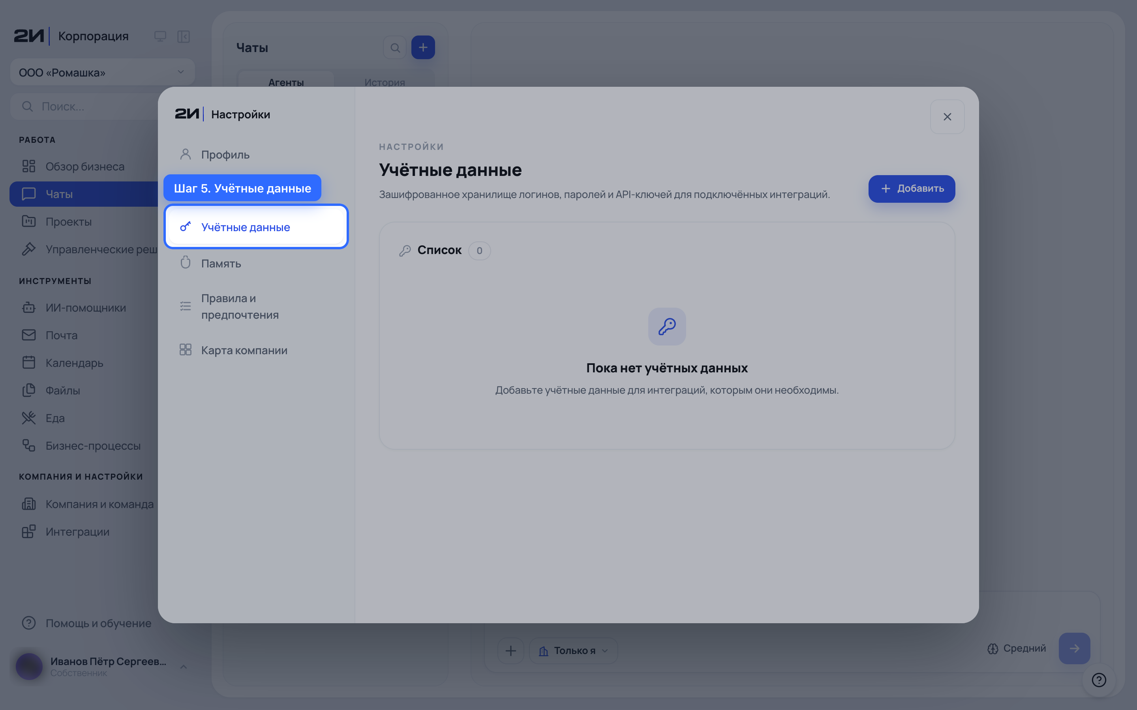This screenshot has height=710, width=1137.
Task: Open Помощь и обучение link
Action: 87,623
